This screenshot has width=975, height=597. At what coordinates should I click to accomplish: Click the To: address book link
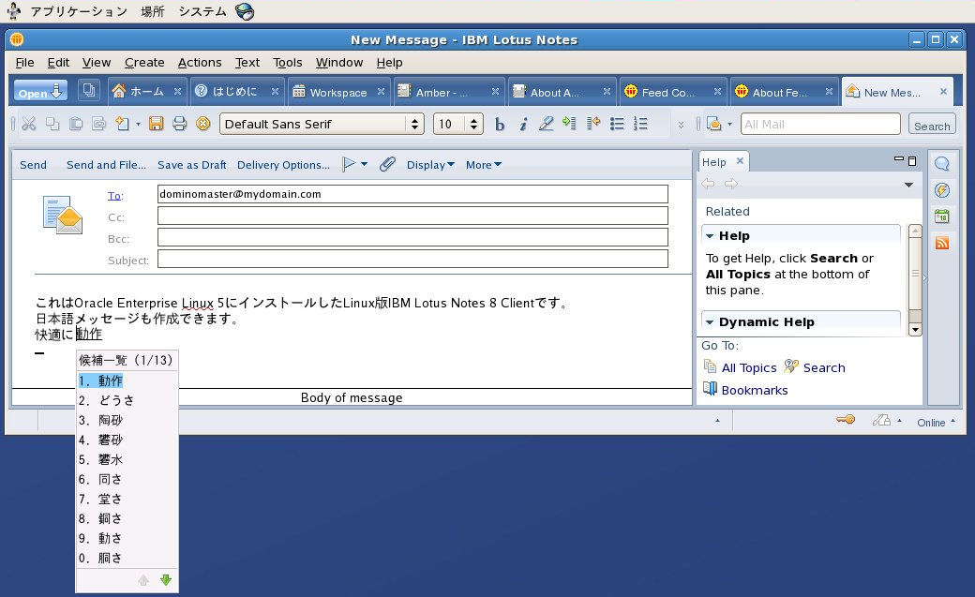click(113, 195)
